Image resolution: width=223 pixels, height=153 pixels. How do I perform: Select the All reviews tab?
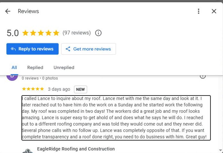pyautogui.click(x=14, y=67)
